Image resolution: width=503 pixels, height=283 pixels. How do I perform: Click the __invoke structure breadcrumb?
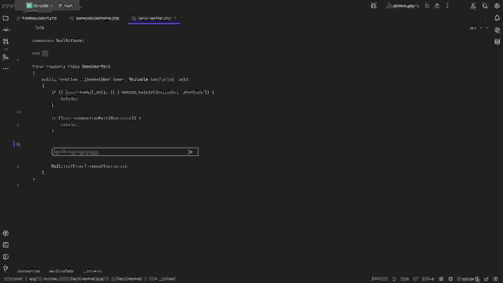point(92,271)
